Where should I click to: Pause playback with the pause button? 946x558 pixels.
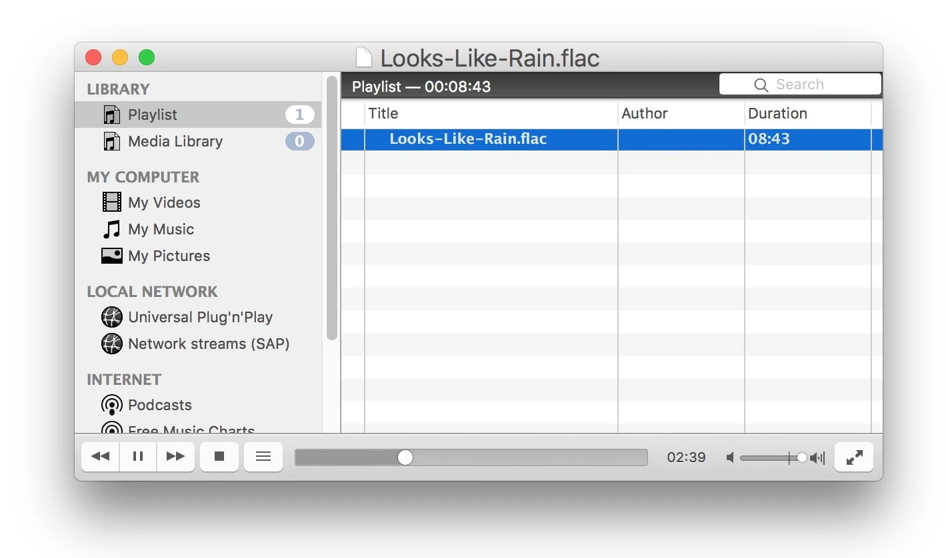pyautogui.click(x=138, y=457)
